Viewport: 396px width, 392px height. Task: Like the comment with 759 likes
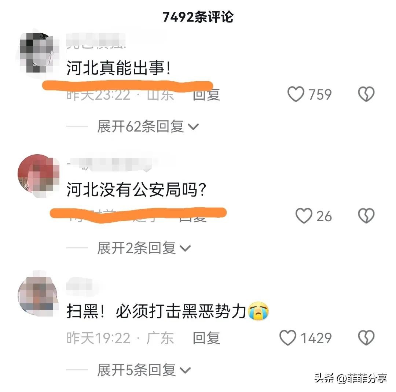point(296,94)
